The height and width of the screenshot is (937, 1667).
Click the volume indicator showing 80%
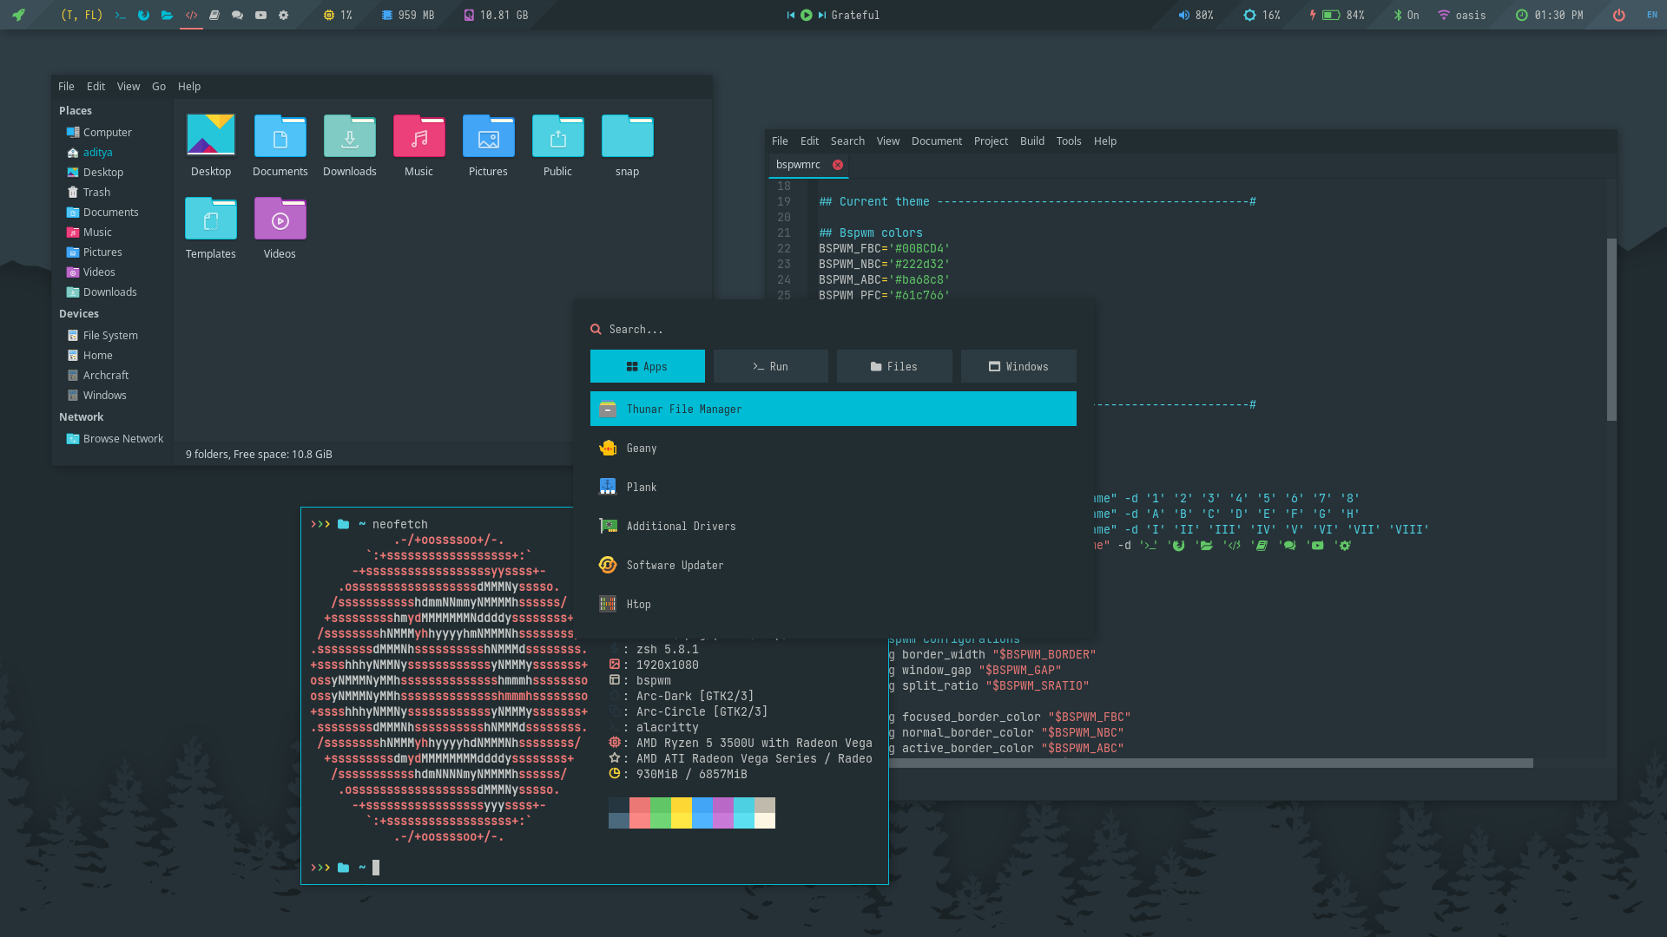coord(1196,15)
